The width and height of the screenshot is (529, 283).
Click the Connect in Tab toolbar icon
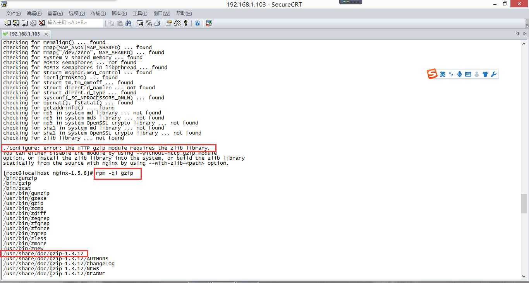[24, 23]
